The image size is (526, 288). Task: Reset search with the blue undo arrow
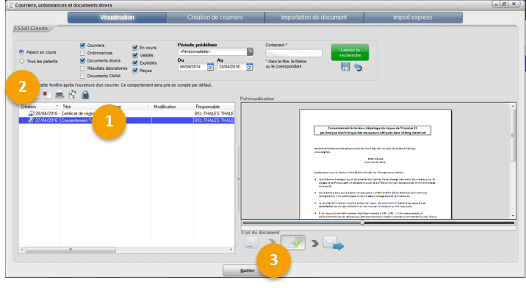click(x=358, y=67)
